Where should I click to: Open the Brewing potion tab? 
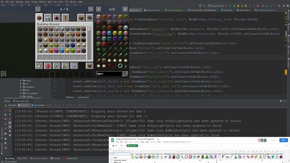pyautogui.click(x=74, y=66)
